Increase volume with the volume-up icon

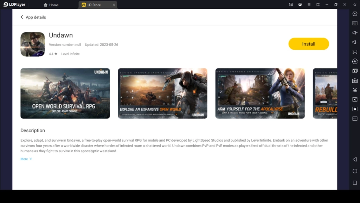pyautogui.click(x=355, y=32)
